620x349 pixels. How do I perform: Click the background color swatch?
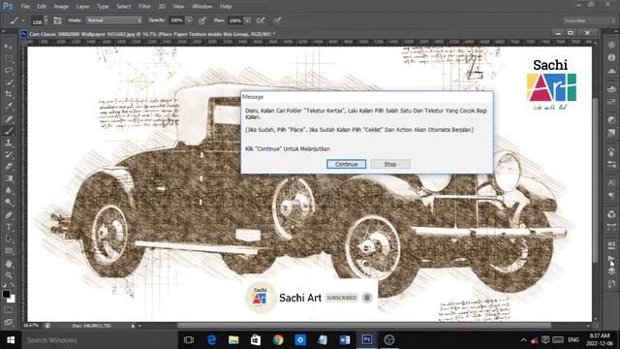pos(12,299)
